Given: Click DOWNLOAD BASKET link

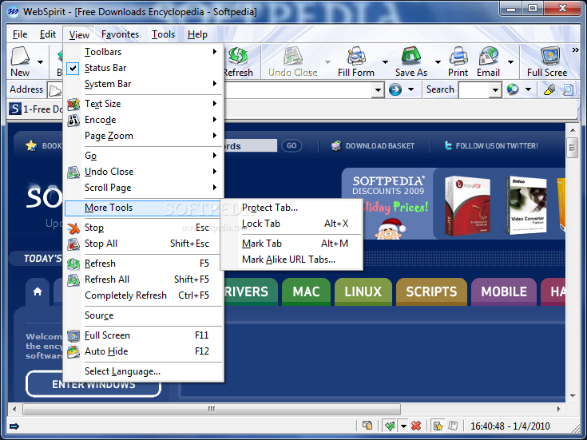Looking at the screenshot, I should 380,146.
